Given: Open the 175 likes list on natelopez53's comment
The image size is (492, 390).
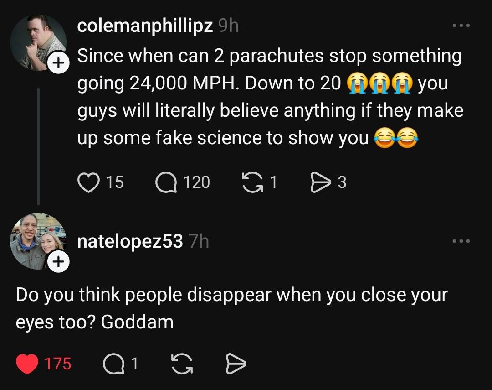Looking at the screenshot, I should (x=57, y=364).
